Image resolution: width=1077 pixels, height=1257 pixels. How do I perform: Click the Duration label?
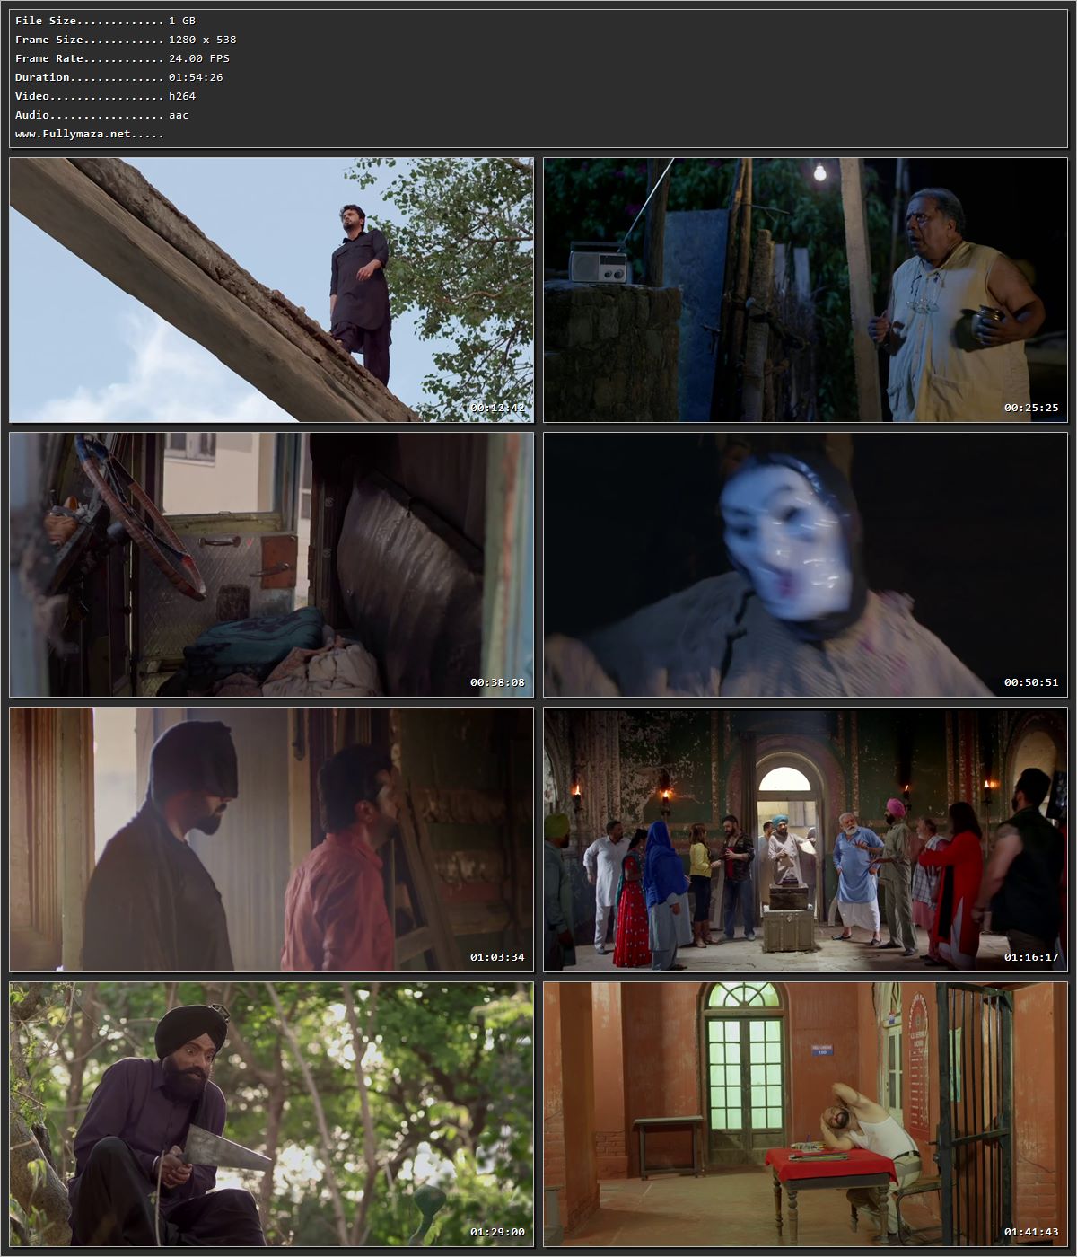pyautogui.click(x=42, y=77)
